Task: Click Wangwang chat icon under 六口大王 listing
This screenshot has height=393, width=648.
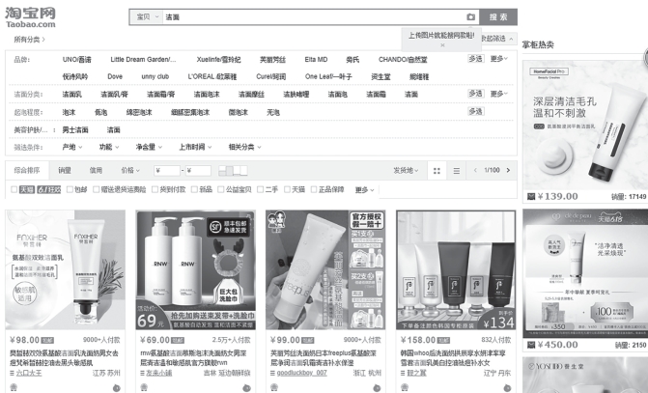Action: (x=117, y=387)
